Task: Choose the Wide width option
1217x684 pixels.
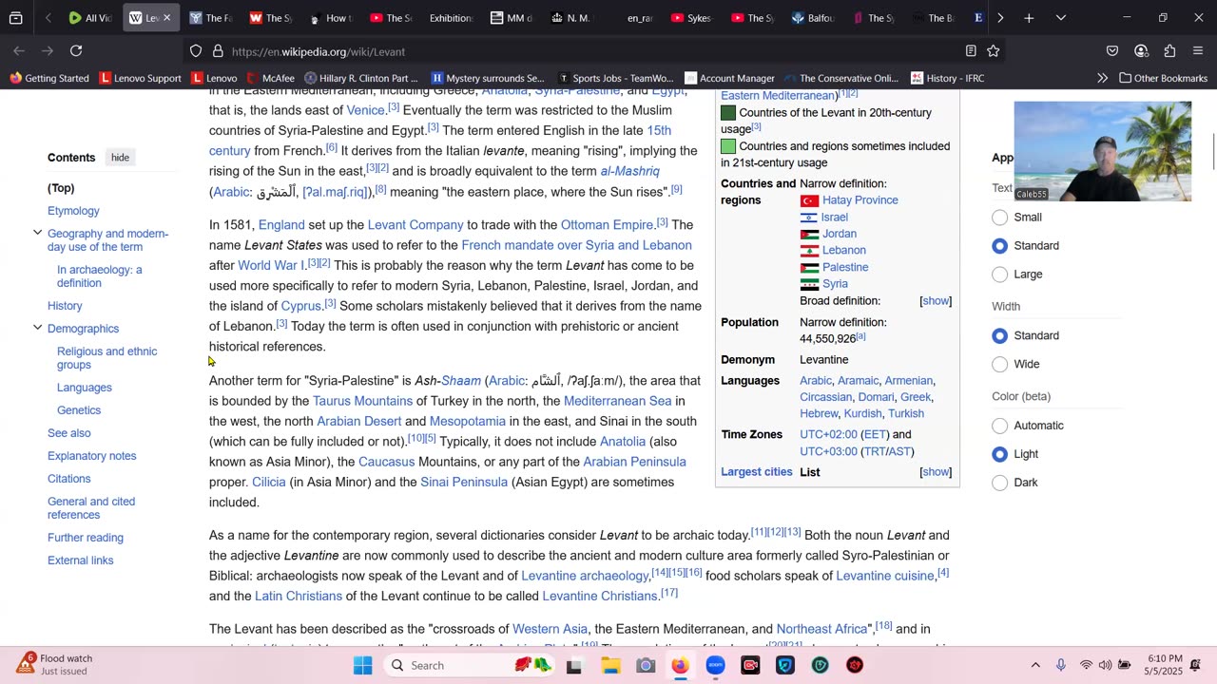Action: 999,364
